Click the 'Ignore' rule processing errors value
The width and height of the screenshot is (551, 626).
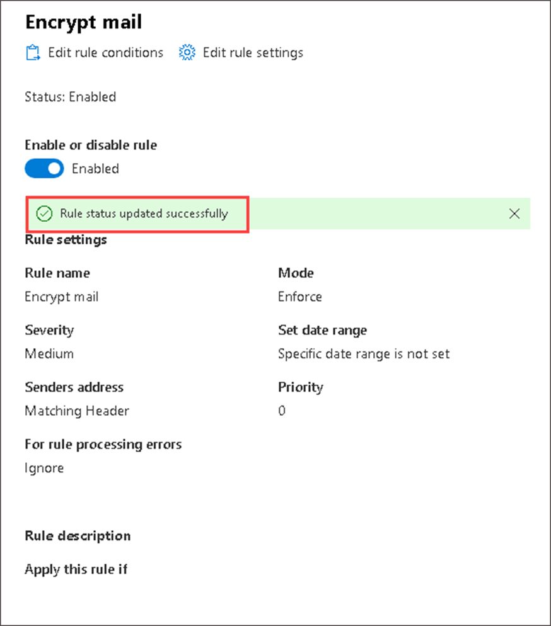pos(44,469)
